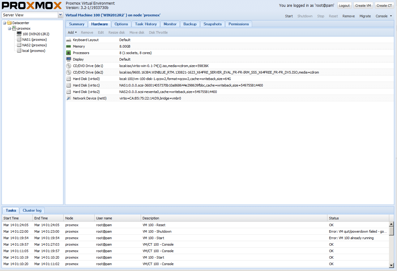The image size is (397, 271).
Task: Click Move disk in the toolbar
Action: (x=137, y=32)
